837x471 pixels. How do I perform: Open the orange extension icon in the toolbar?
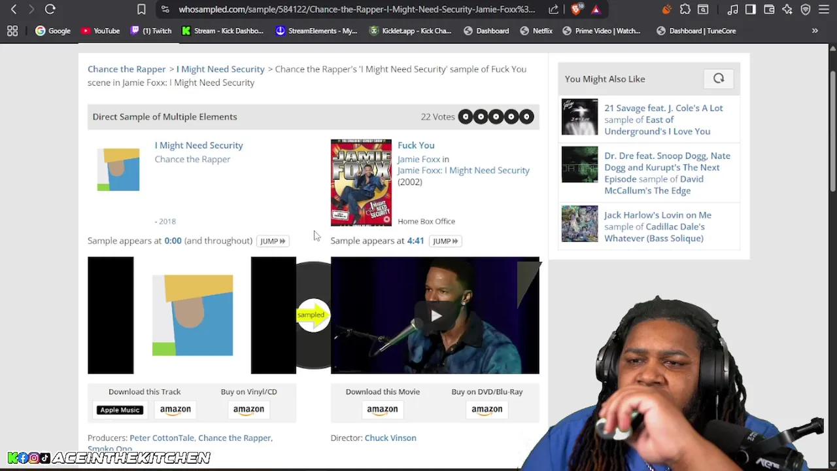click(x=666, y=9)
